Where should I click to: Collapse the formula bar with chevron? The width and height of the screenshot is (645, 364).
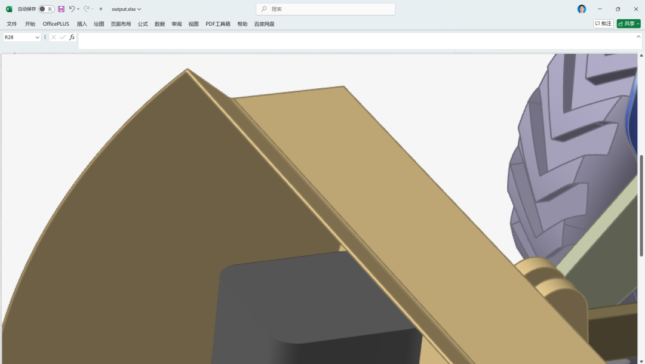click(638, 36)
